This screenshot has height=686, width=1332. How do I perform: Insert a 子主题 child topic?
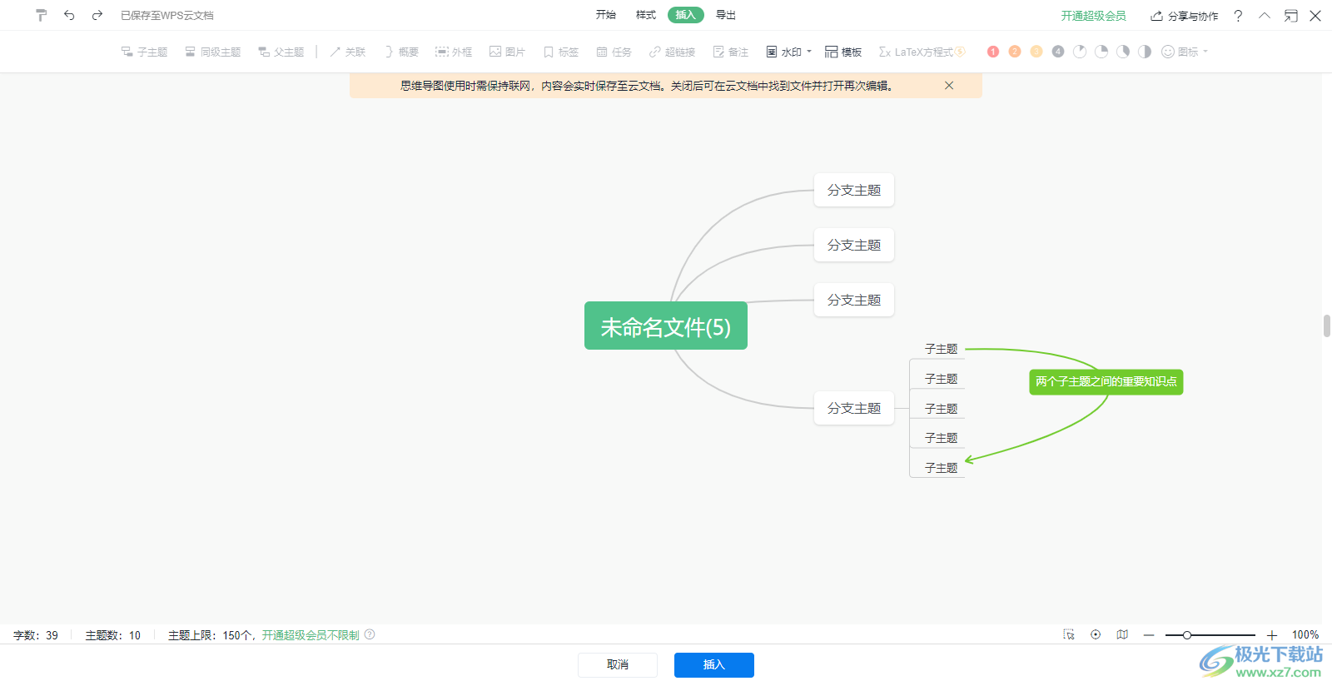(x=144, y=52)
